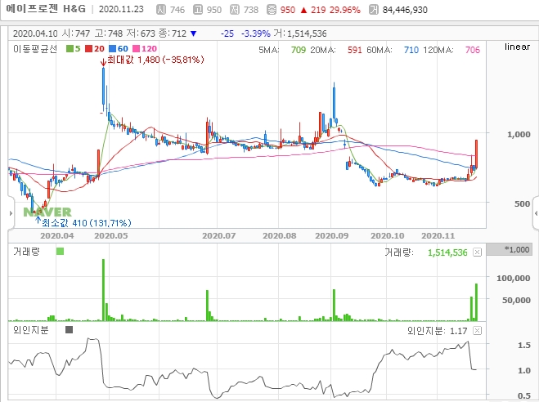The image size is (539, 402).
Task: Click the stock name 에이프로젠 H&G
Action: (46, 9)
